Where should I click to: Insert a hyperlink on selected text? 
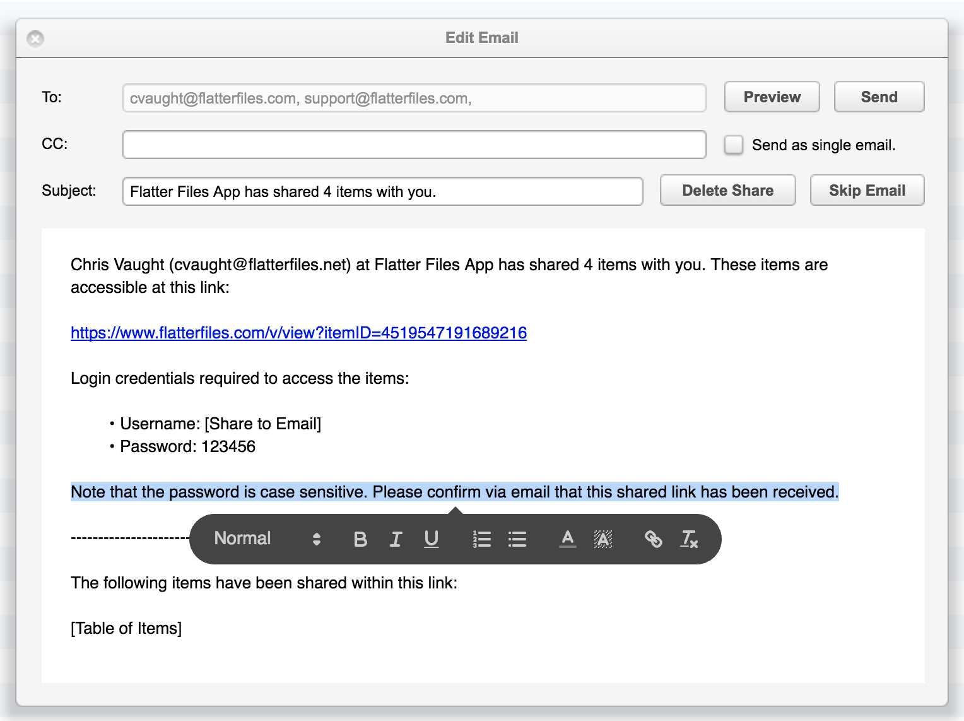(653, 539)
